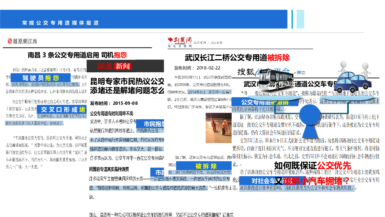Click headline 昆明专家市民热议公交
Image resolution: width=385 pixels, height=217 pixels.
(x=127, y=81)
